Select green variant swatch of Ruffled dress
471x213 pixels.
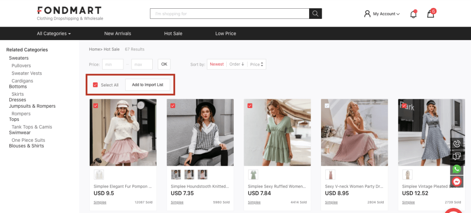(x=253, y=174)
